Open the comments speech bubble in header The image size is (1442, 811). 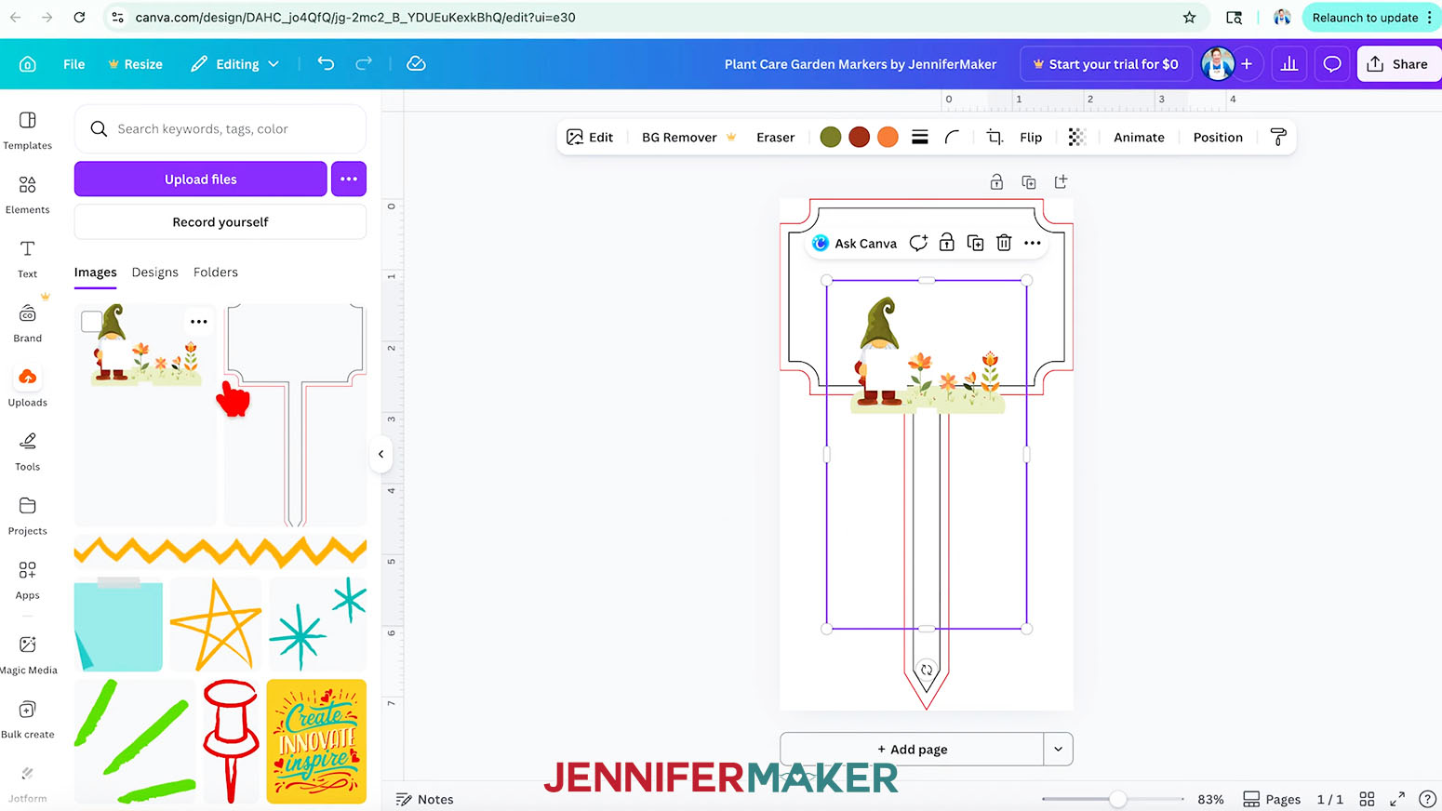1332,64
